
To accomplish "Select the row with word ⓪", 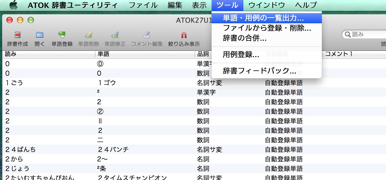I will coord(194,64).
